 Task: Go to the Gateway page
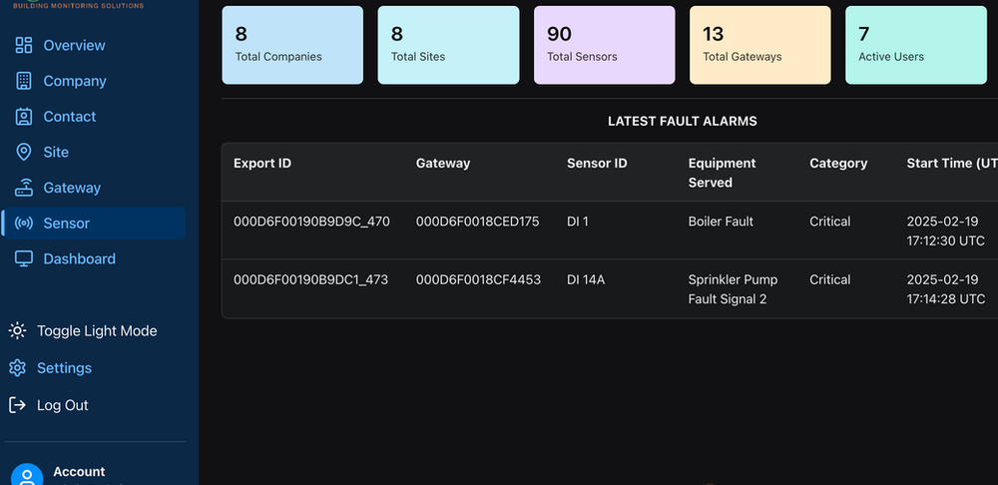72,188
